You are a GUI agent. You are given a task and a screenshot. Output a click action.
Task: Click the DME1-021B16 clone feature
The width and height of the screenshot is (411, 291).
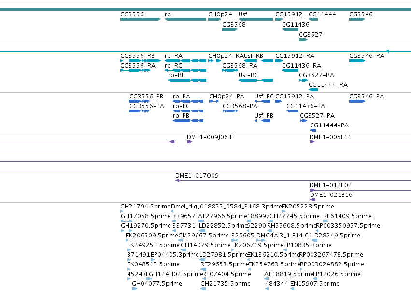360,200
